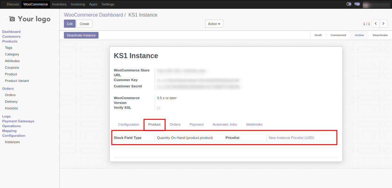
Task: Expand the Action dropdown menu
Action: pos(214,24)
